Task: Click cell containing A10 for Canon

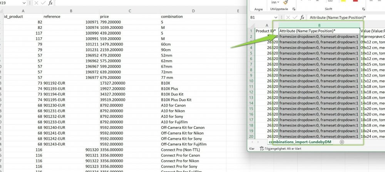Action: coord(193,105)
